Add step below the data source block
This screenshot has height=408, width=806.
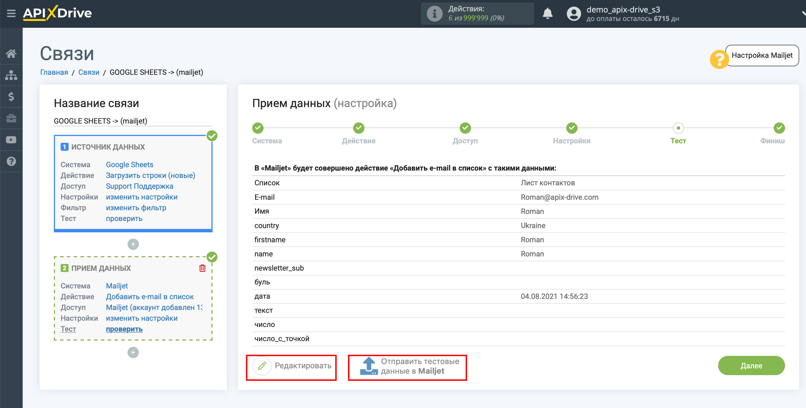[133, 244]
